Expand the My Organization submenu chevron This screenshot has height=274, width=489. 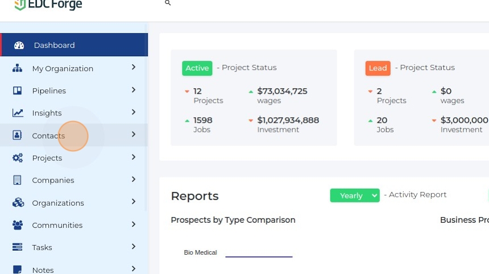coord(134,67)
